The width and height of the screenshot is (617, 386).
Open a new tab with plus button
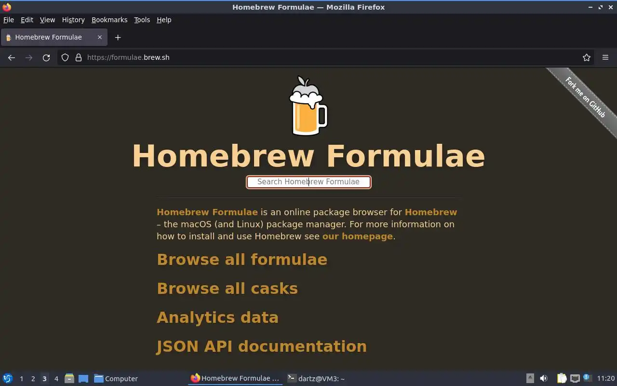(118, 37)
